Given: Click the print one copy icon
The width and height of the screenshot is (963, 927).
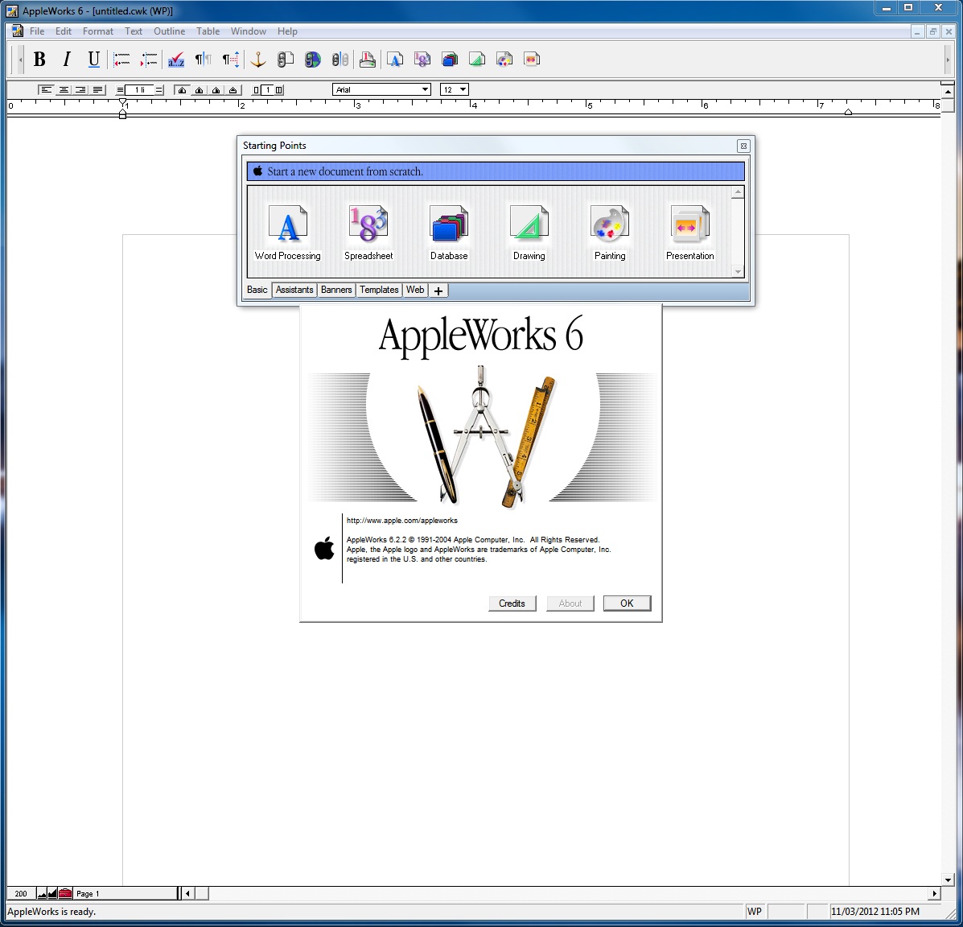Looking at the screenshot, I should point(368,59).
